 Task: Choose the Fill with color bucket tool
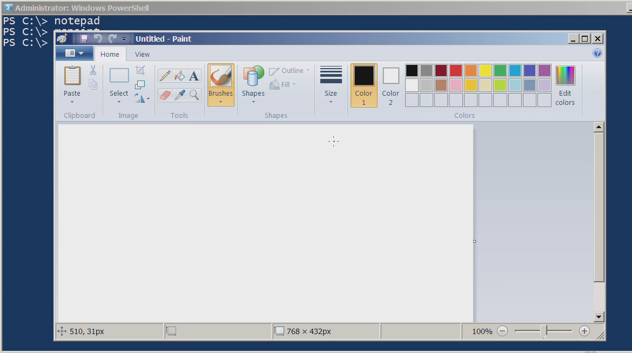click(179, 76)
